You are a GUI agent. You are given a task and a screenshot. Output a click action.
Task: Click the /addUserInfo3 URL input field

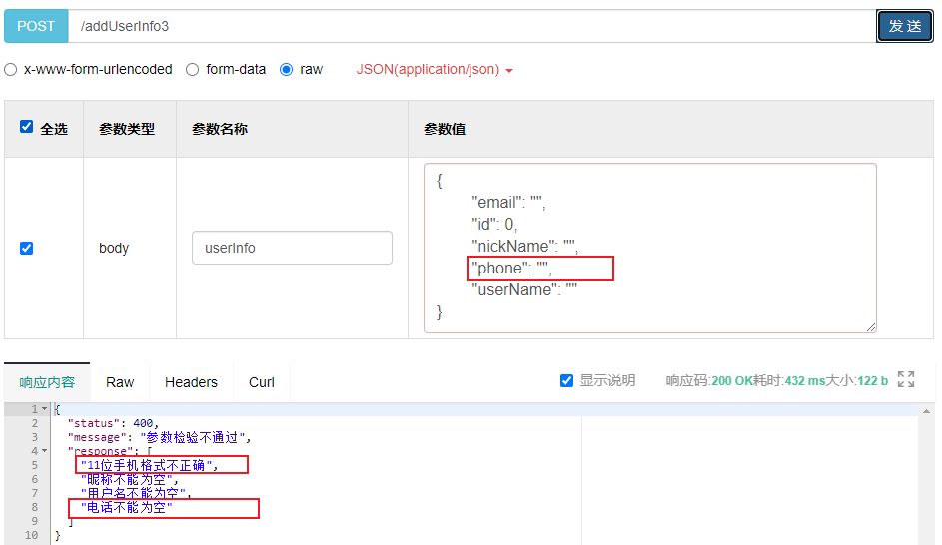(x=470, y=26)
